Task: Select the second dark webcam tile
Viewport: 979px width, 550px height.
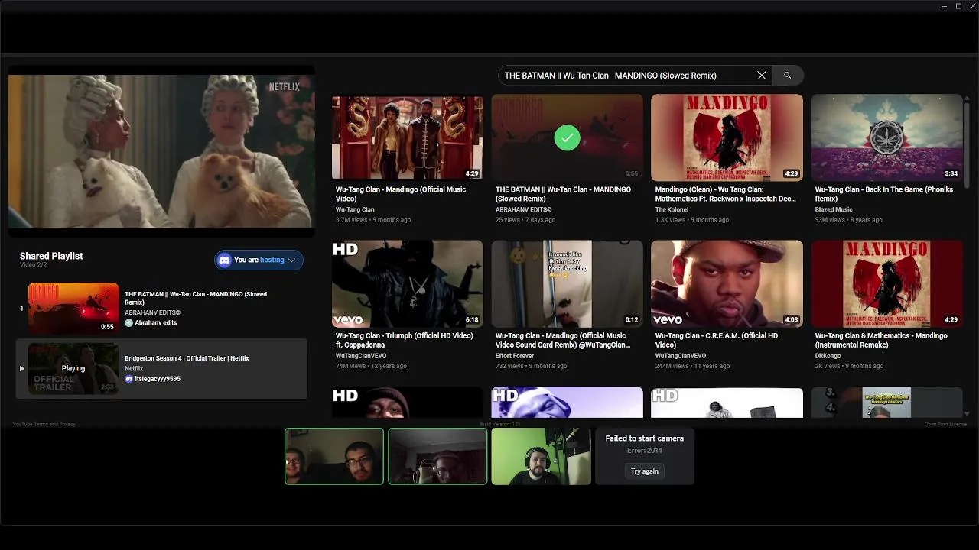Action: [x=437, y=456]
